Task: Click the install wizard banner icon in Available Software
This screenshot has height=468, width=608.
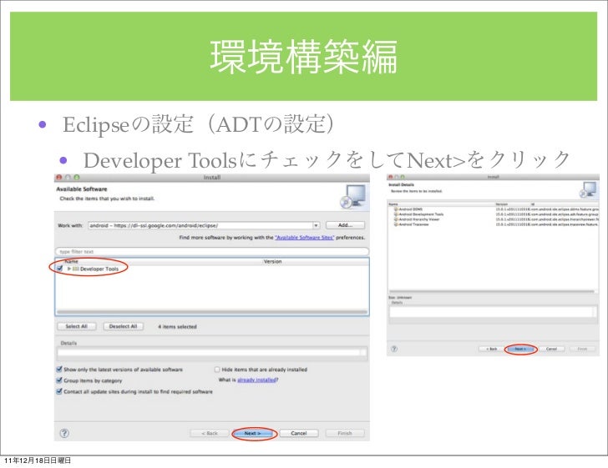Action: [352, 196]
